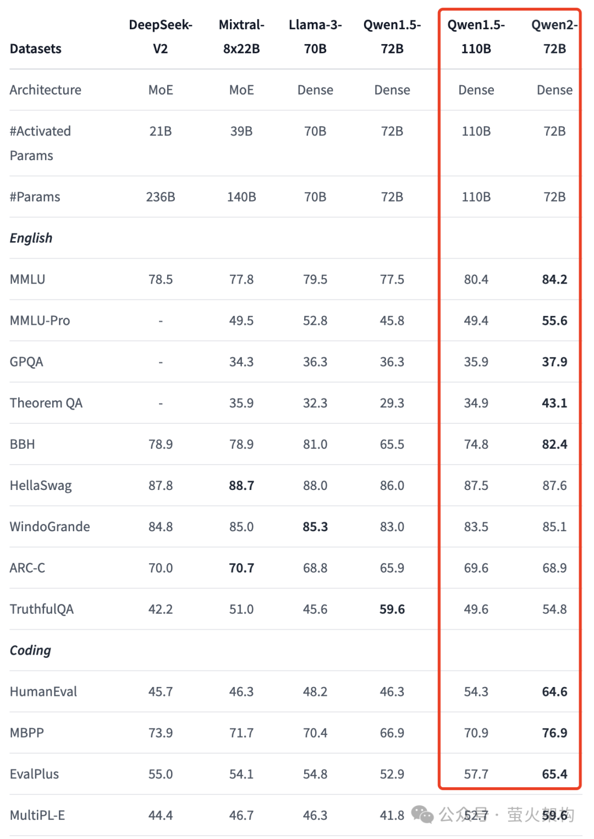Select the Qwen2-72B column header
This screenshot has width=594, height=839.
point(554,37)
